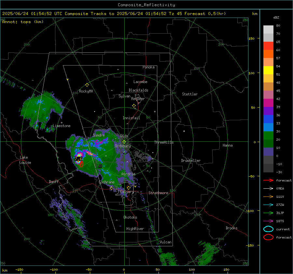Click the yellow diamond marker near RockyMH
Image resolution: width=293 pixels, height=274 pixels.
point(87,85)
